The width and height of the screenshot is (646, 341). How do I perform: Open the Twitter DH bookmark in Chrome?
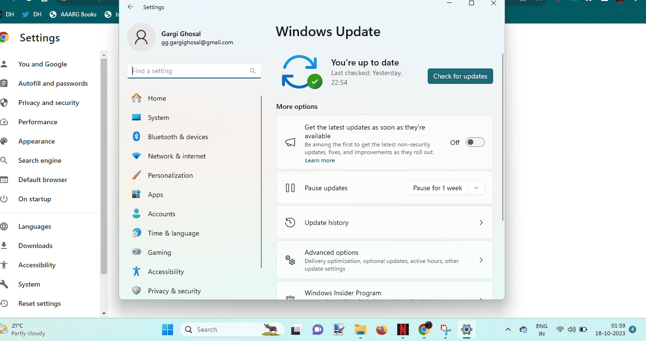pos(32,14)
